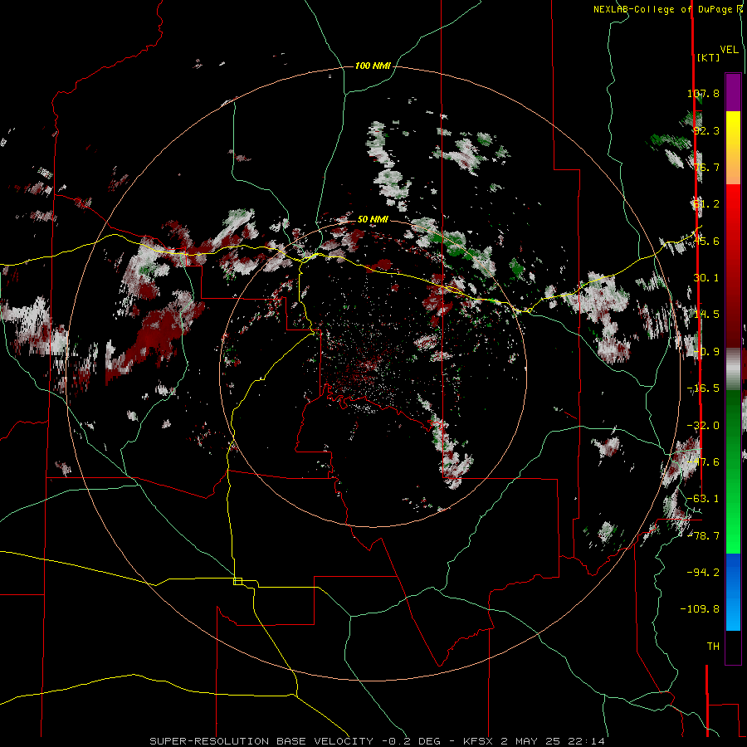The height and width of the screenshot is (747, 747).
Task: Select the red segment of the color bar
Action: pyautogui.click(x=733, y=266)
